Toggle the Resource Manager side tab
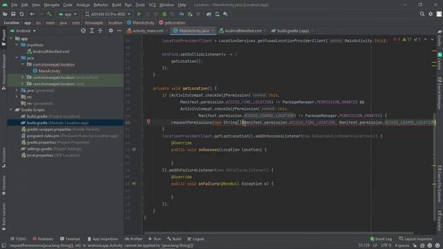This screenshot has height=249, width=443. (x=3, y=72)
